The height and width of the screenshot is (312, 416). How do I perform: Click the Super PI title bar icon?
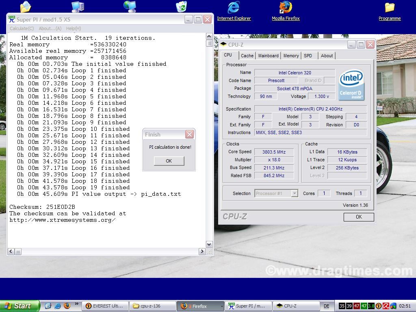point(12,19)
